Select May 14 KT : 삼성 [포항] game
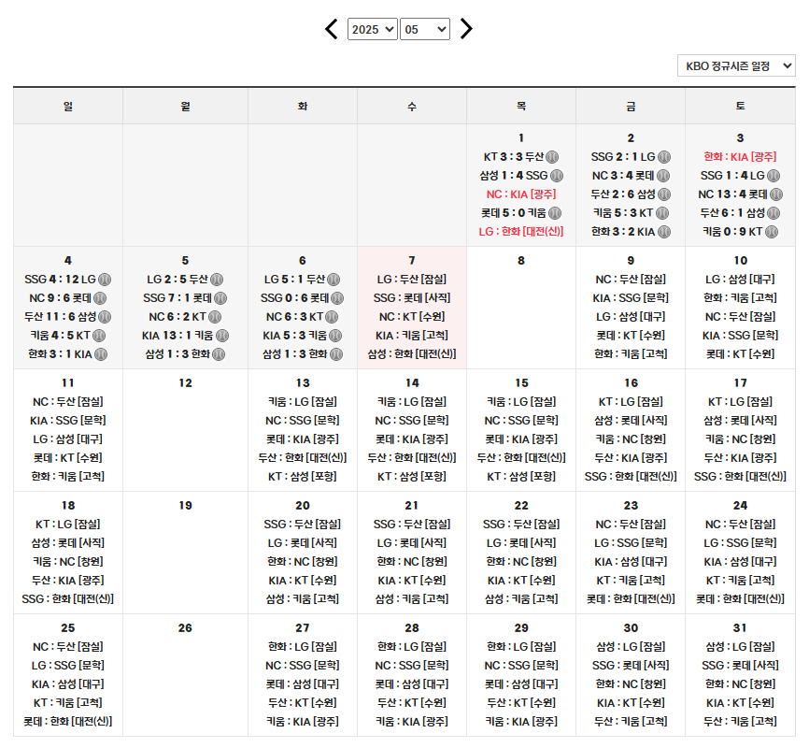 pos(412,476)
